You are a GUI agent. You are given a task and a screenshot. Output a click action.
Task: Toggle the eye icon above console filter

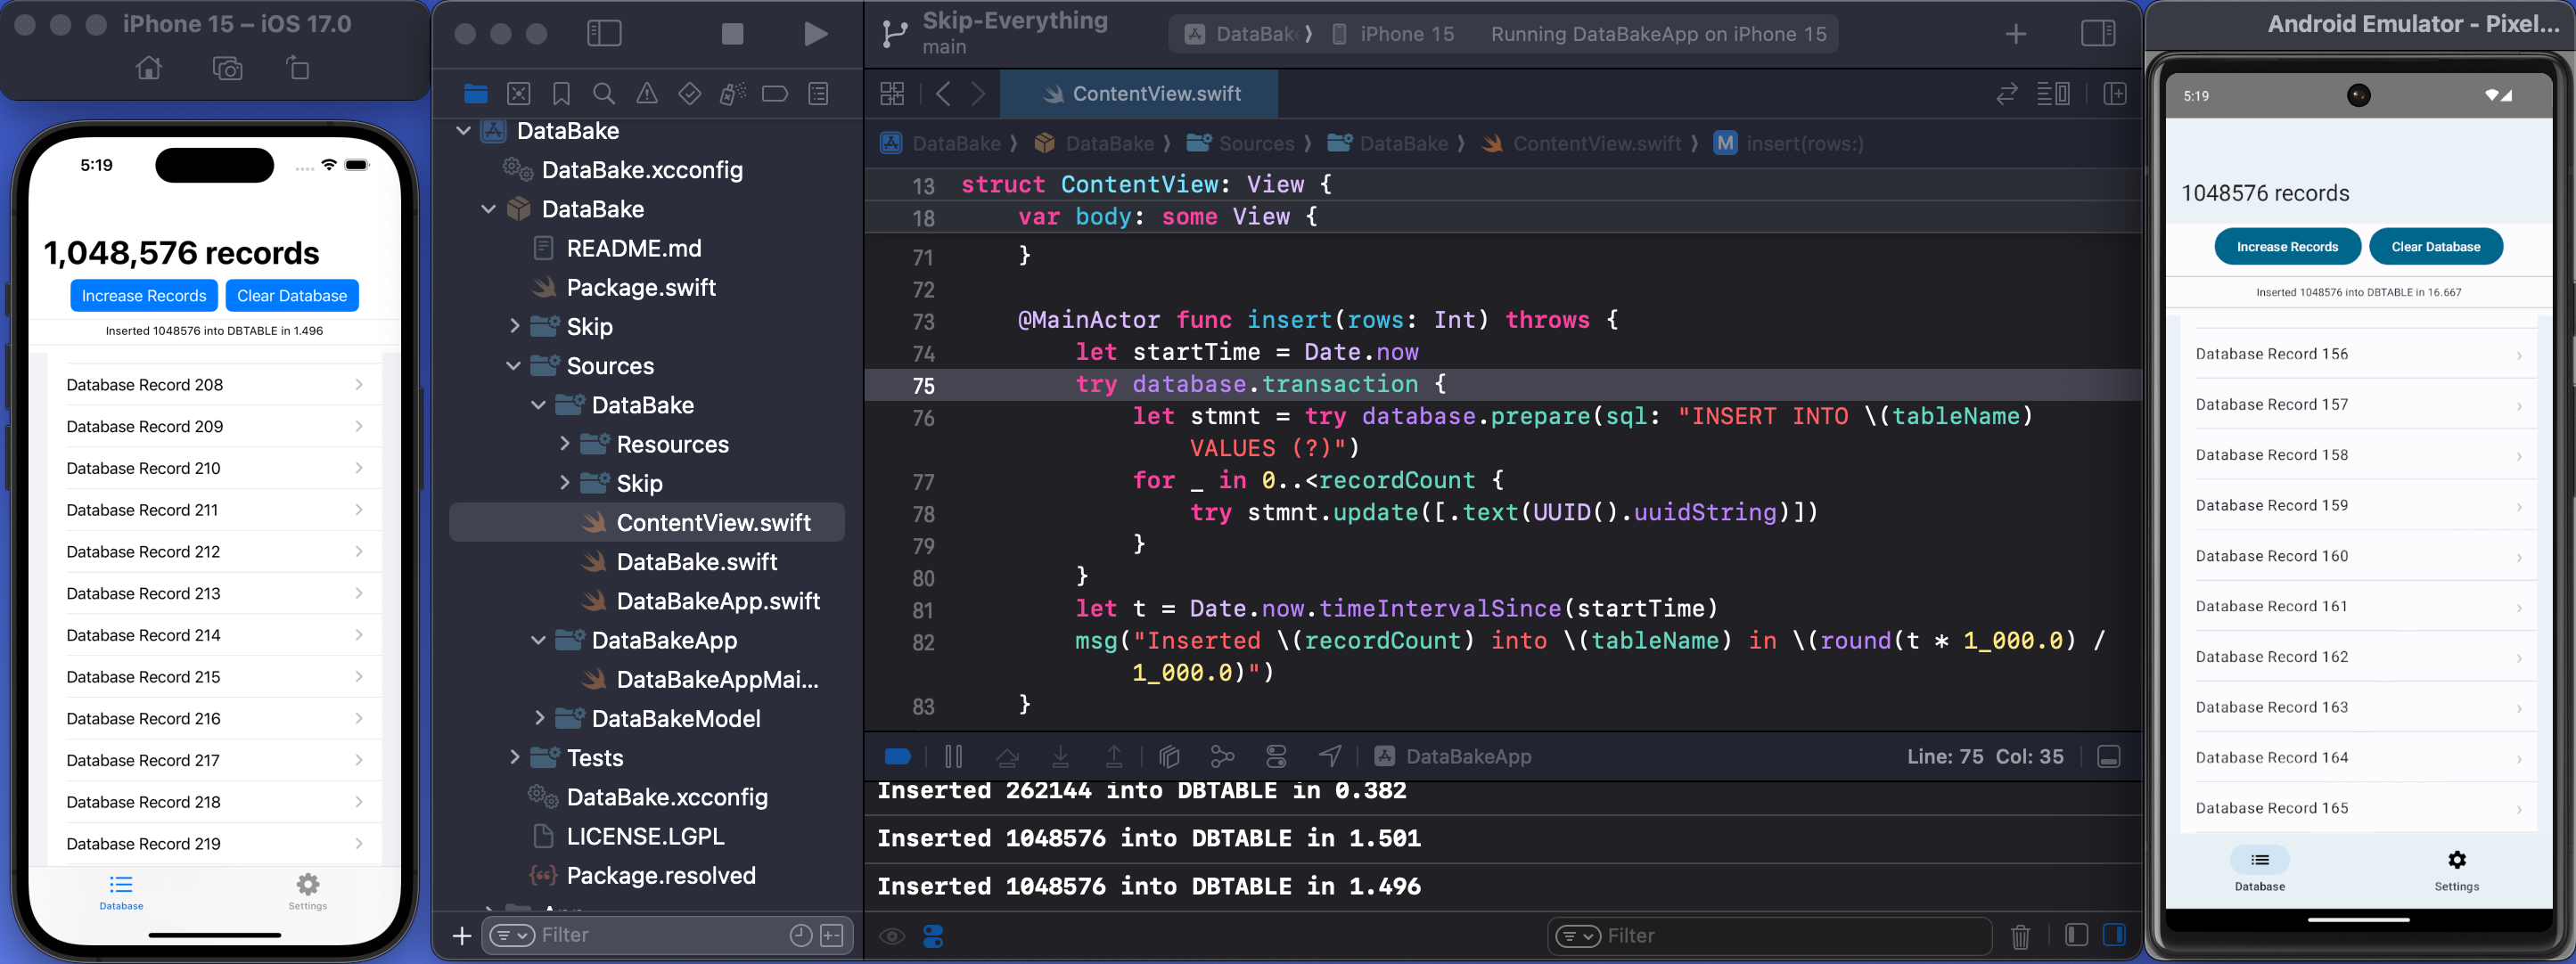click(891, 936)
